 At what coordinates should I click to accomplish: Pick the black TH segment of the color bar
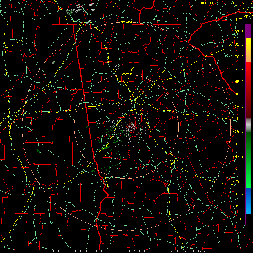tap(248, 219)
